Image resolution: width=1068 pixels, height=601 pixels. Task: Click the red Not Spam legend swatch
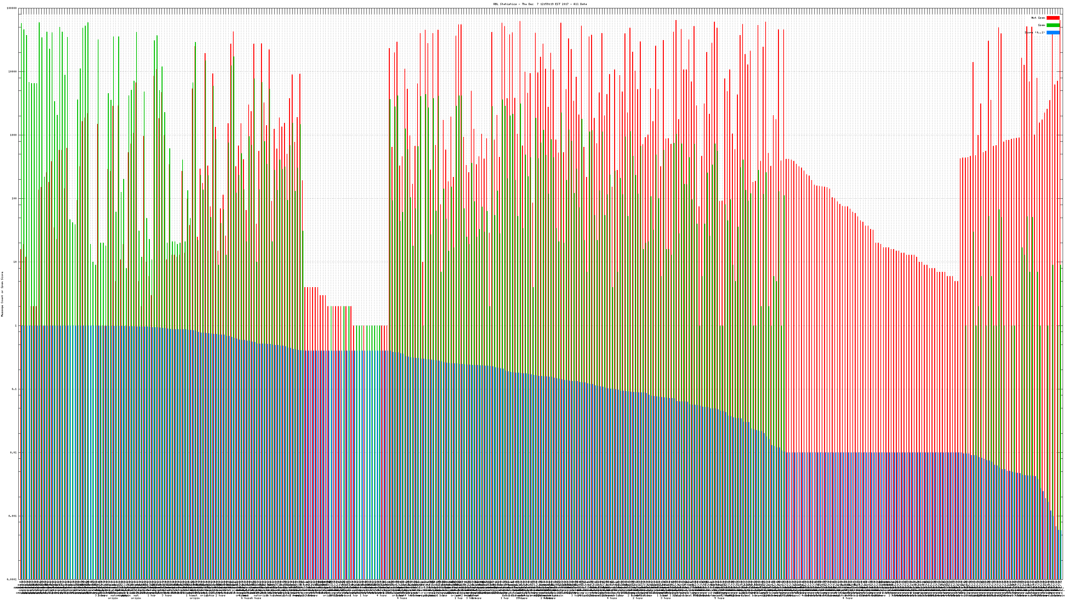point(1053,18)
